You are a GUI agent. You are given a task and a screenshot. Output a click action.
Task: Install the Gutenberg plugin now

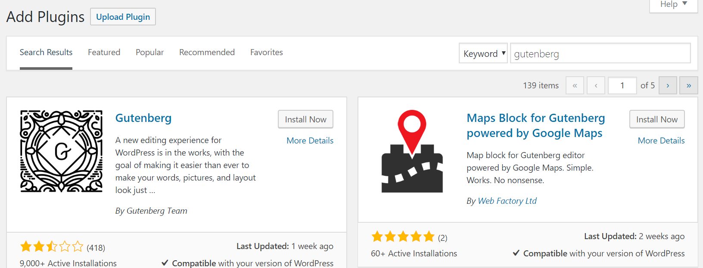(x=306, y=119)
